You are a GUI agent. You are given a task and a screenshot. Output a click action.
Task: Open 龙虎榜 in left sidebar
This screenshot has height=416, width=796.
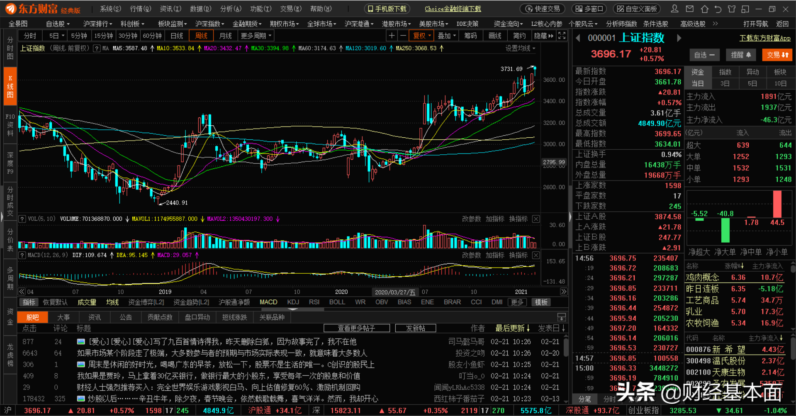point(10,355)
